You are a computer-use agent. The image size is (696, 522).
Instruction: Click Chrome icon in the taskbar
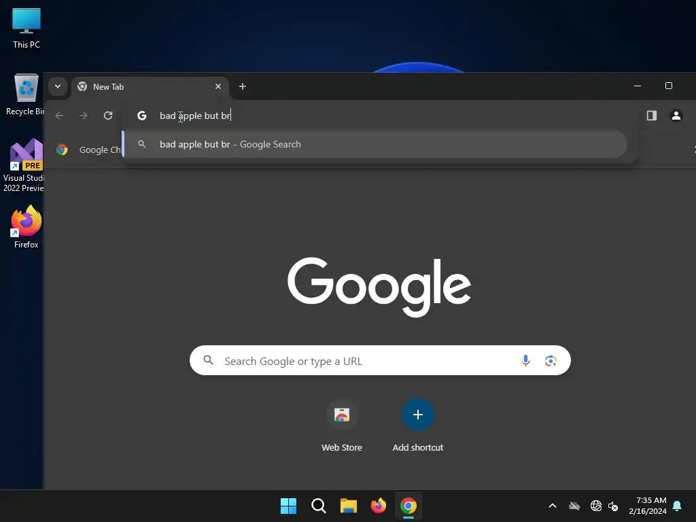pyautogui.click(x=408, y=506)
